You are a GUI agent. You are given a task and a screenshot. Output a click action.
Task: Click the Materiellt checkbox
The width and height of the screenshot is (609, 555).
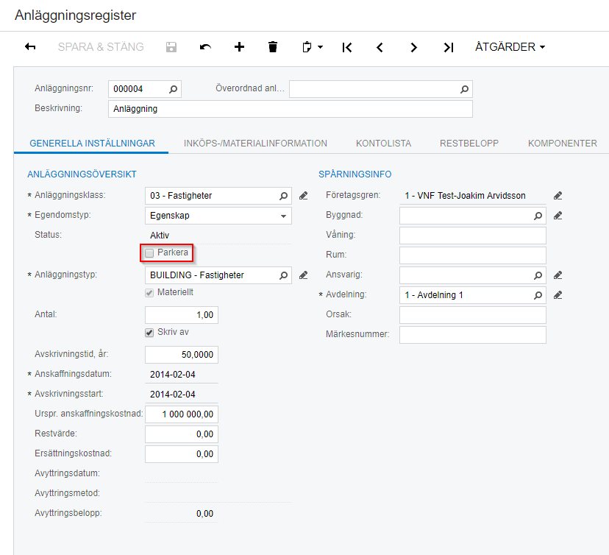[150, 292]
